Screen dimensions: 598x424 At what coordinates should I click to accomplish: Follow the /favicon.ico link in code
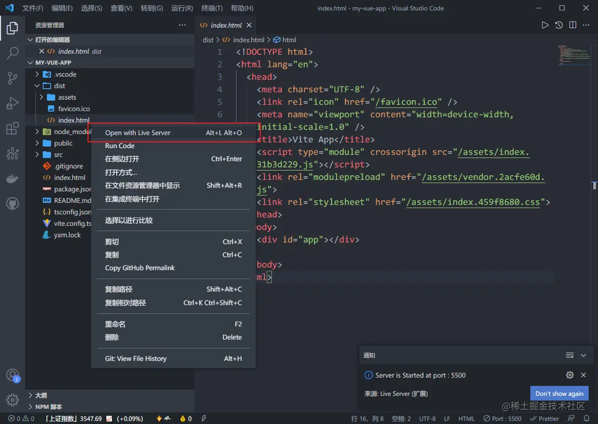coord(406,102)
